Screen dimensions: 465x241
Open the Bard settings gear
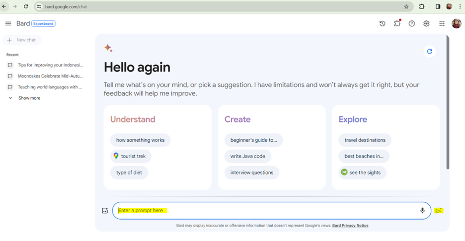click(426, 24)
